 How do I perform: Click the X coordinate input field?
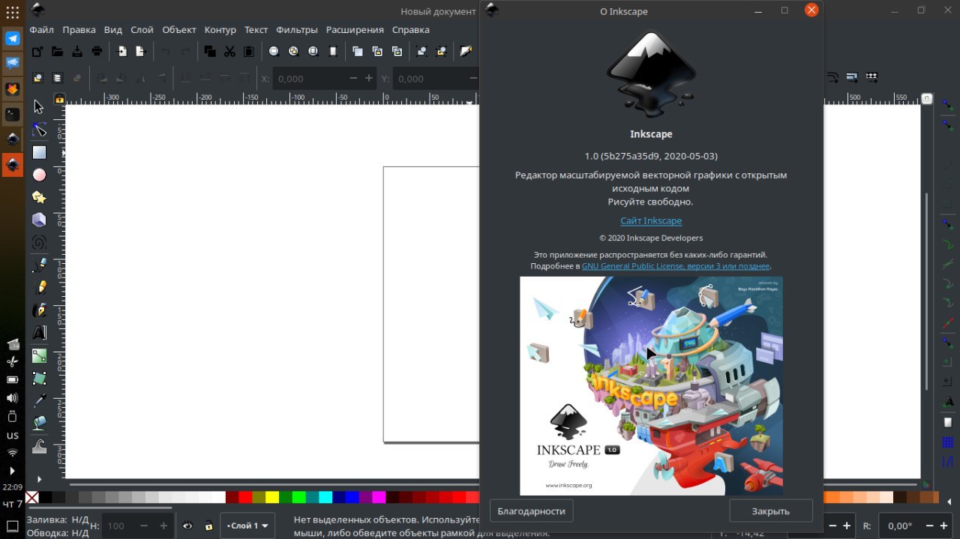tap(310, 78)
